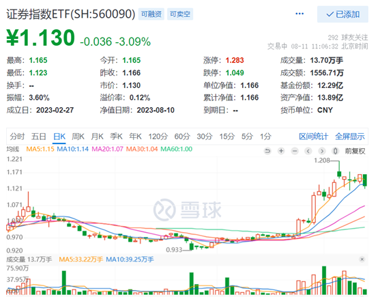Click the MA60:1.00 moving average label
378x297 pixels.
177,149
